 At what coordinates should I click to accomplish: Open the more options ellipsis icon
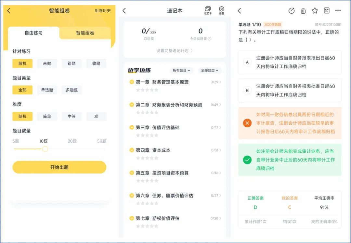(x=338, y=10)
